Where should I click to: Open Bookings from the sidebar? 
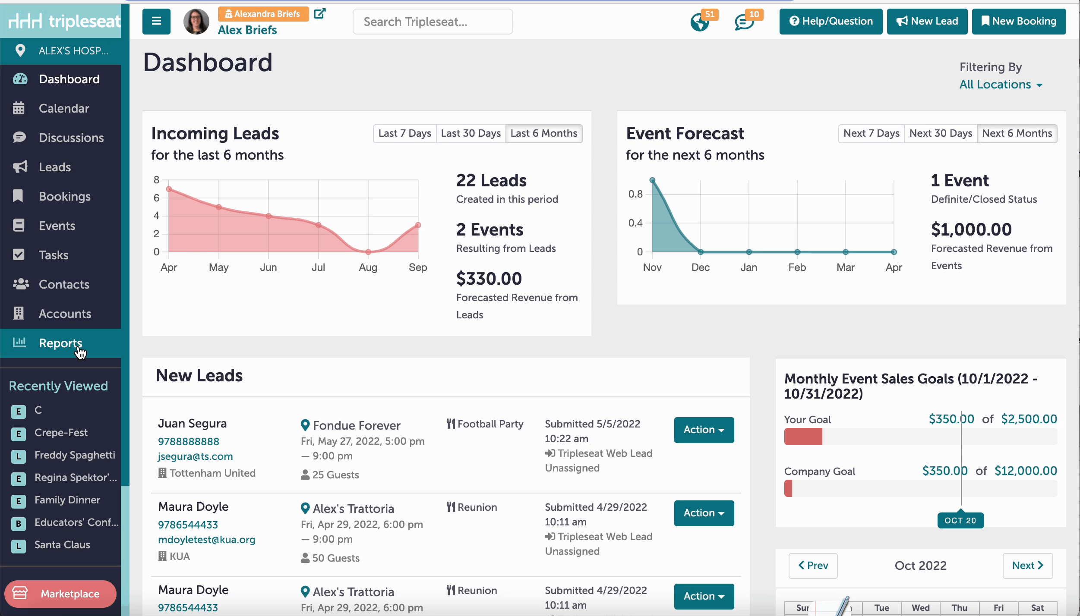coord(60,196)
